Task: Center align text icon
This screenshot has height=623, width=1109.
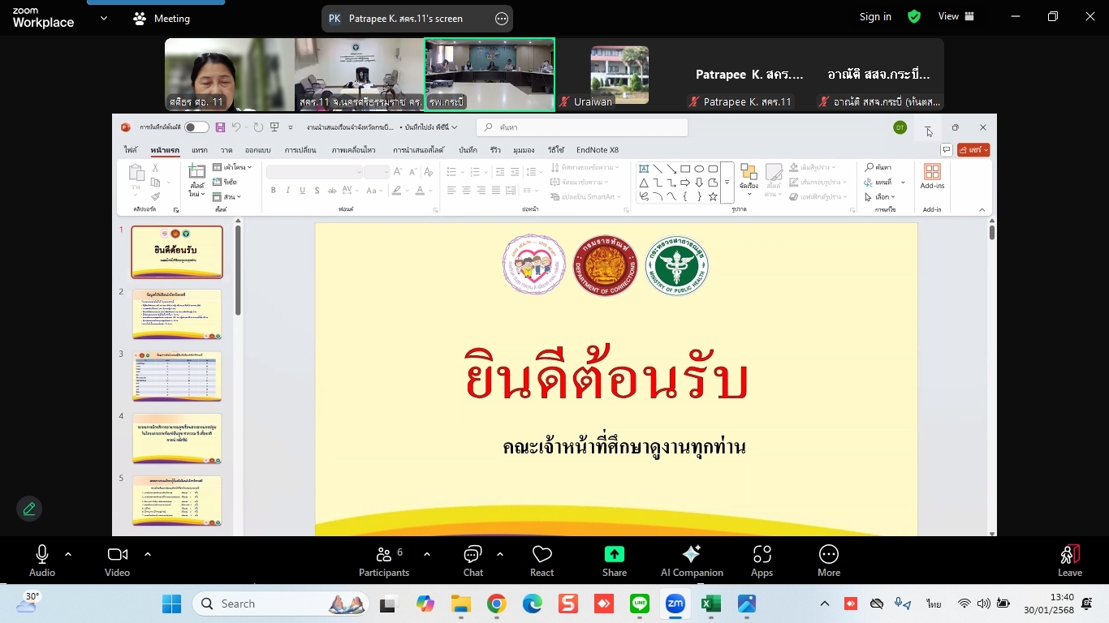Action: coord(466,191)
